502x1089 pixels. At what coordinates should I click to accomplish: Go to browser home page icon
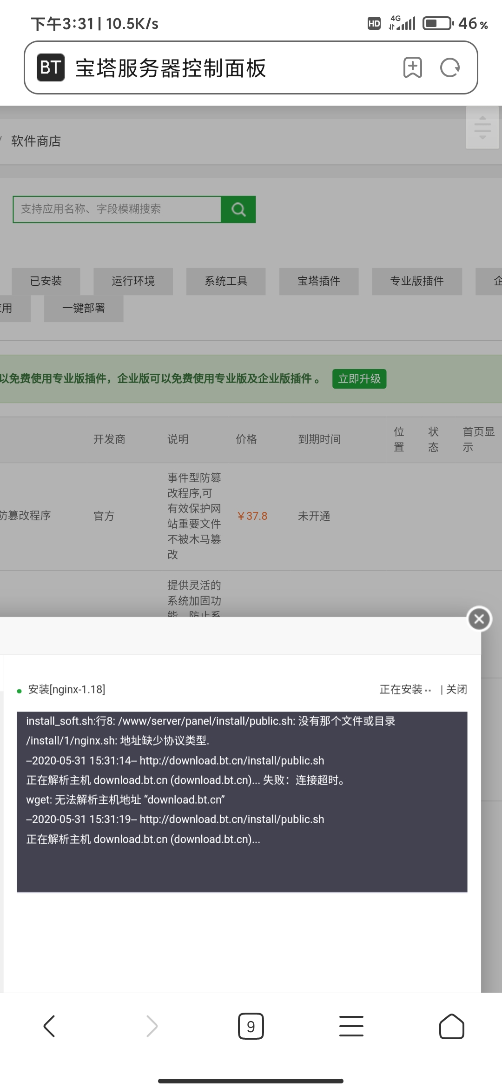click(452, 1026)
